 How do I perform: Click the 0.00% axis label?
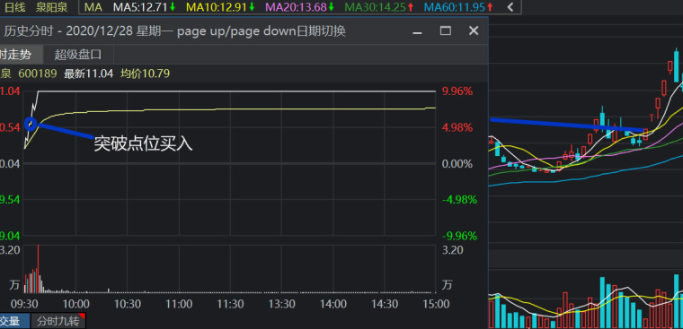(457, 164)
